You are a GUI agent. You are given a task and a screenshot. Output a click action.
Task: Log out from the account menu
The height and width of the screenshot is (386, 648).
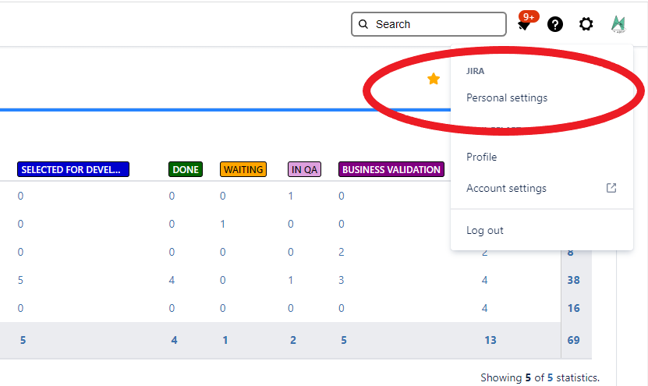[x=485, y=230]
